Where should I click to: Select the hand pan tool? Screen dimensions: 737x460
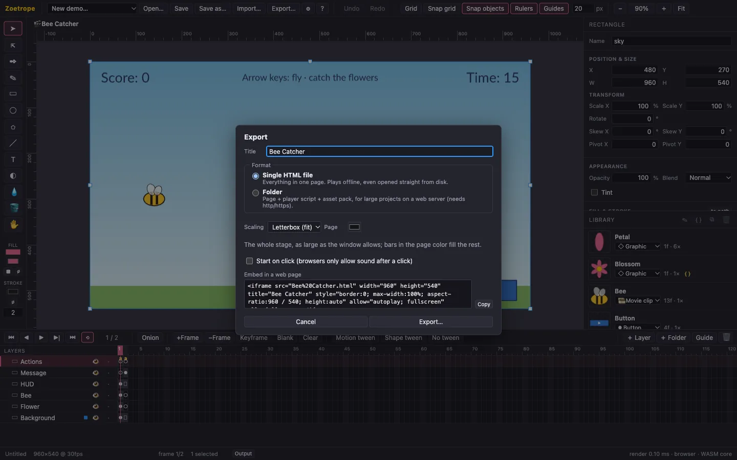click(x=13, y=224)
